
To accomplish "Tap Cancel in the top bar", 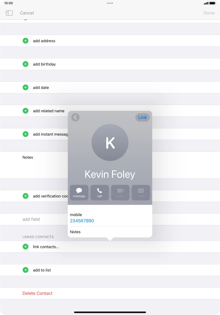I will 27,13.
